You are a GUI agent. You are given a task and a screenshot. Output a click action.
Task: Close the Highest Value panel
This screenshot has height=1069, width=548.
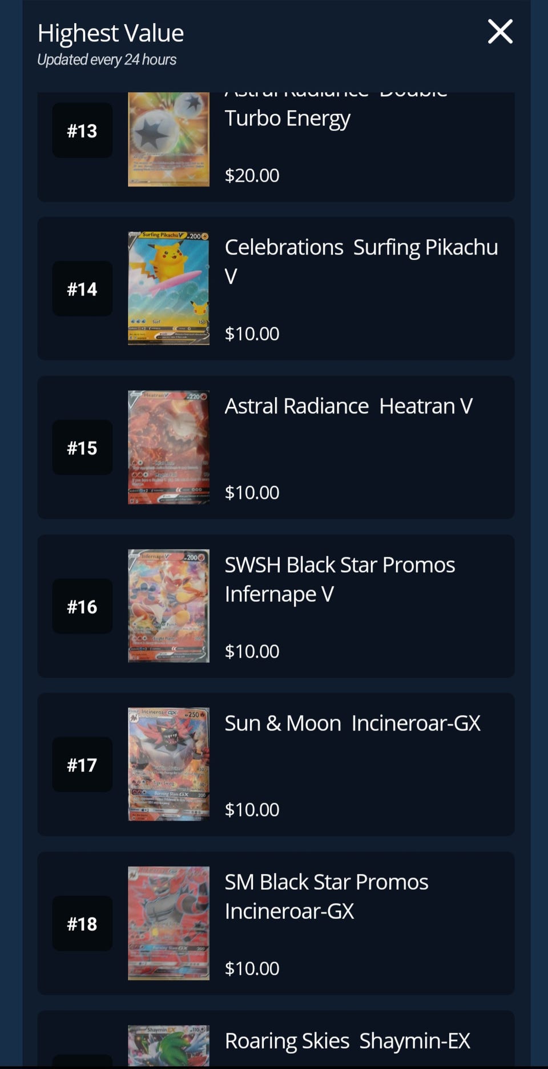click(x=500, y=32)
